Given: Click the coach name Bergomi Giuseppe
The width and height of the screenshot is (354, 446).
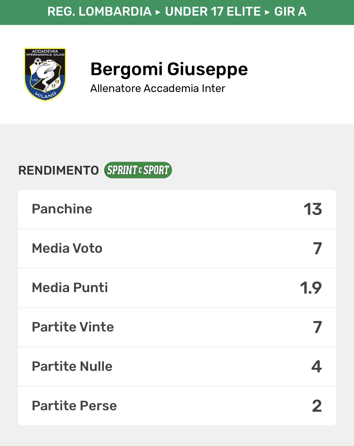Looking at the screenshot, I should 169,69.
